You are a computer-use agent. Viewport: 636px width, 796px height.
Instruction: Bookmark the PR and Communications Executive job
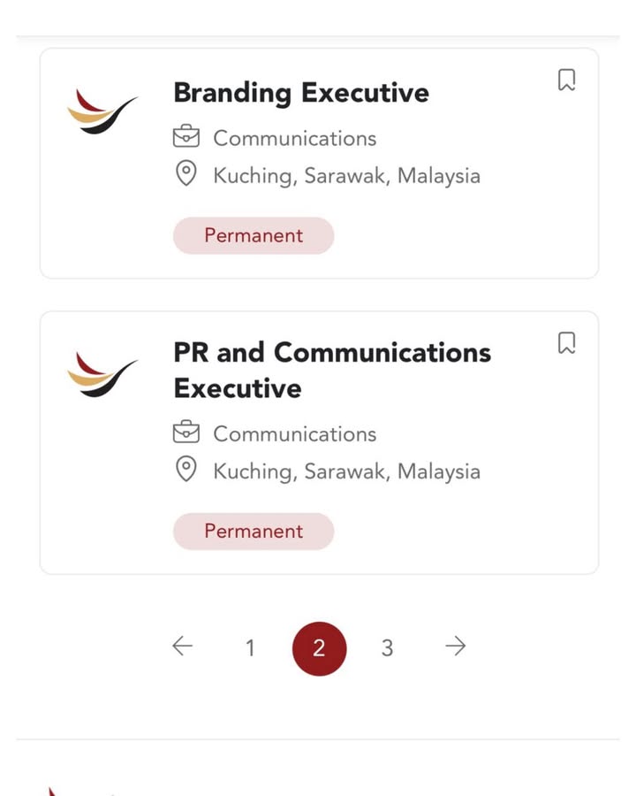pyautogui.click(x=567, y=343)
